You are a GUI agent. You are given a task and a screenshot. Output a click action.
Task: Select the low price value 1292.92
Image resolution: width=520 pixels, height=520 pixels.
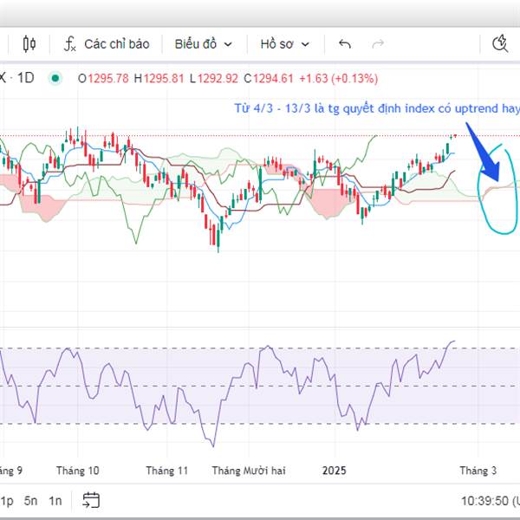(x=218, y=79)
